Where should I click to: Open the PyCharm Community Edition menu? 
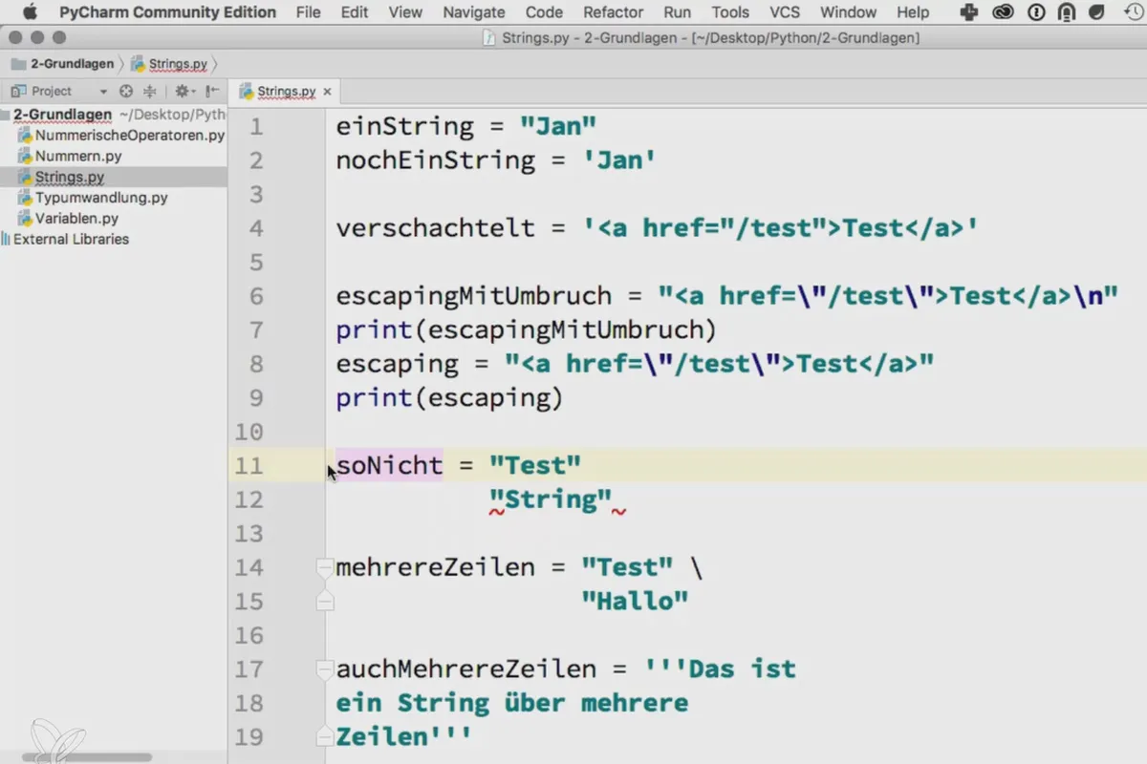coord(167,12)
